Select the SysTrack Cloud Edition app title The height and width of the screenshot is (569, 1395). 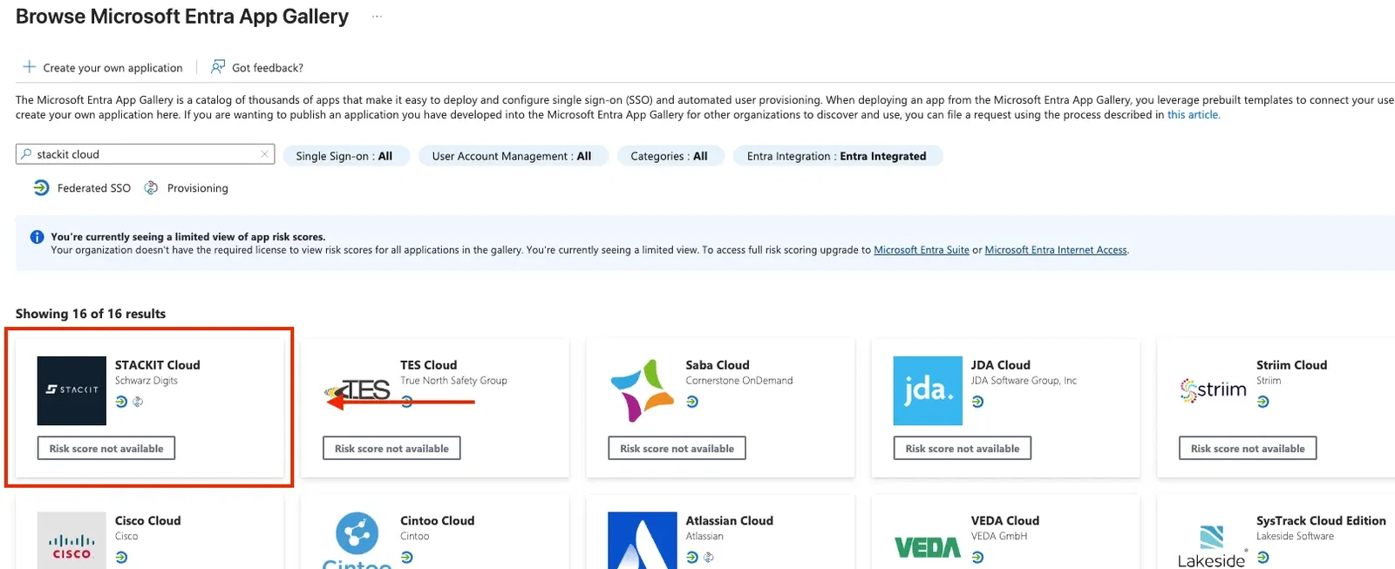click(x=1321, y=521)
